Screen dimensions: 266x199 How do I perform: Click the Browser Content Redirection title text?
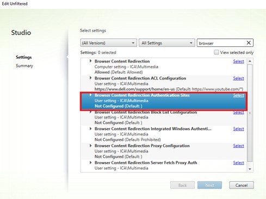tap(122, 61)
